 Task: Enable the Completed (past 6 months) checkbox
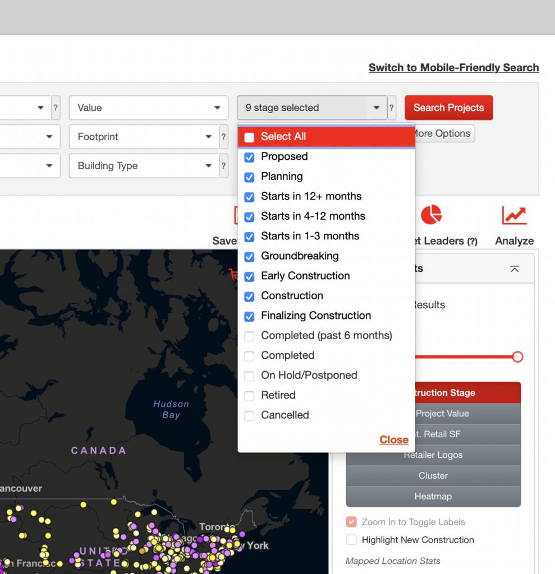coord(250,336)
